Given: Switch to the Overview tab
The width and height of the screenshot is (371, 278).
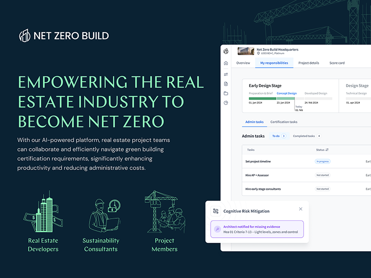Looking at the screenshot, I should click(243, 63).
